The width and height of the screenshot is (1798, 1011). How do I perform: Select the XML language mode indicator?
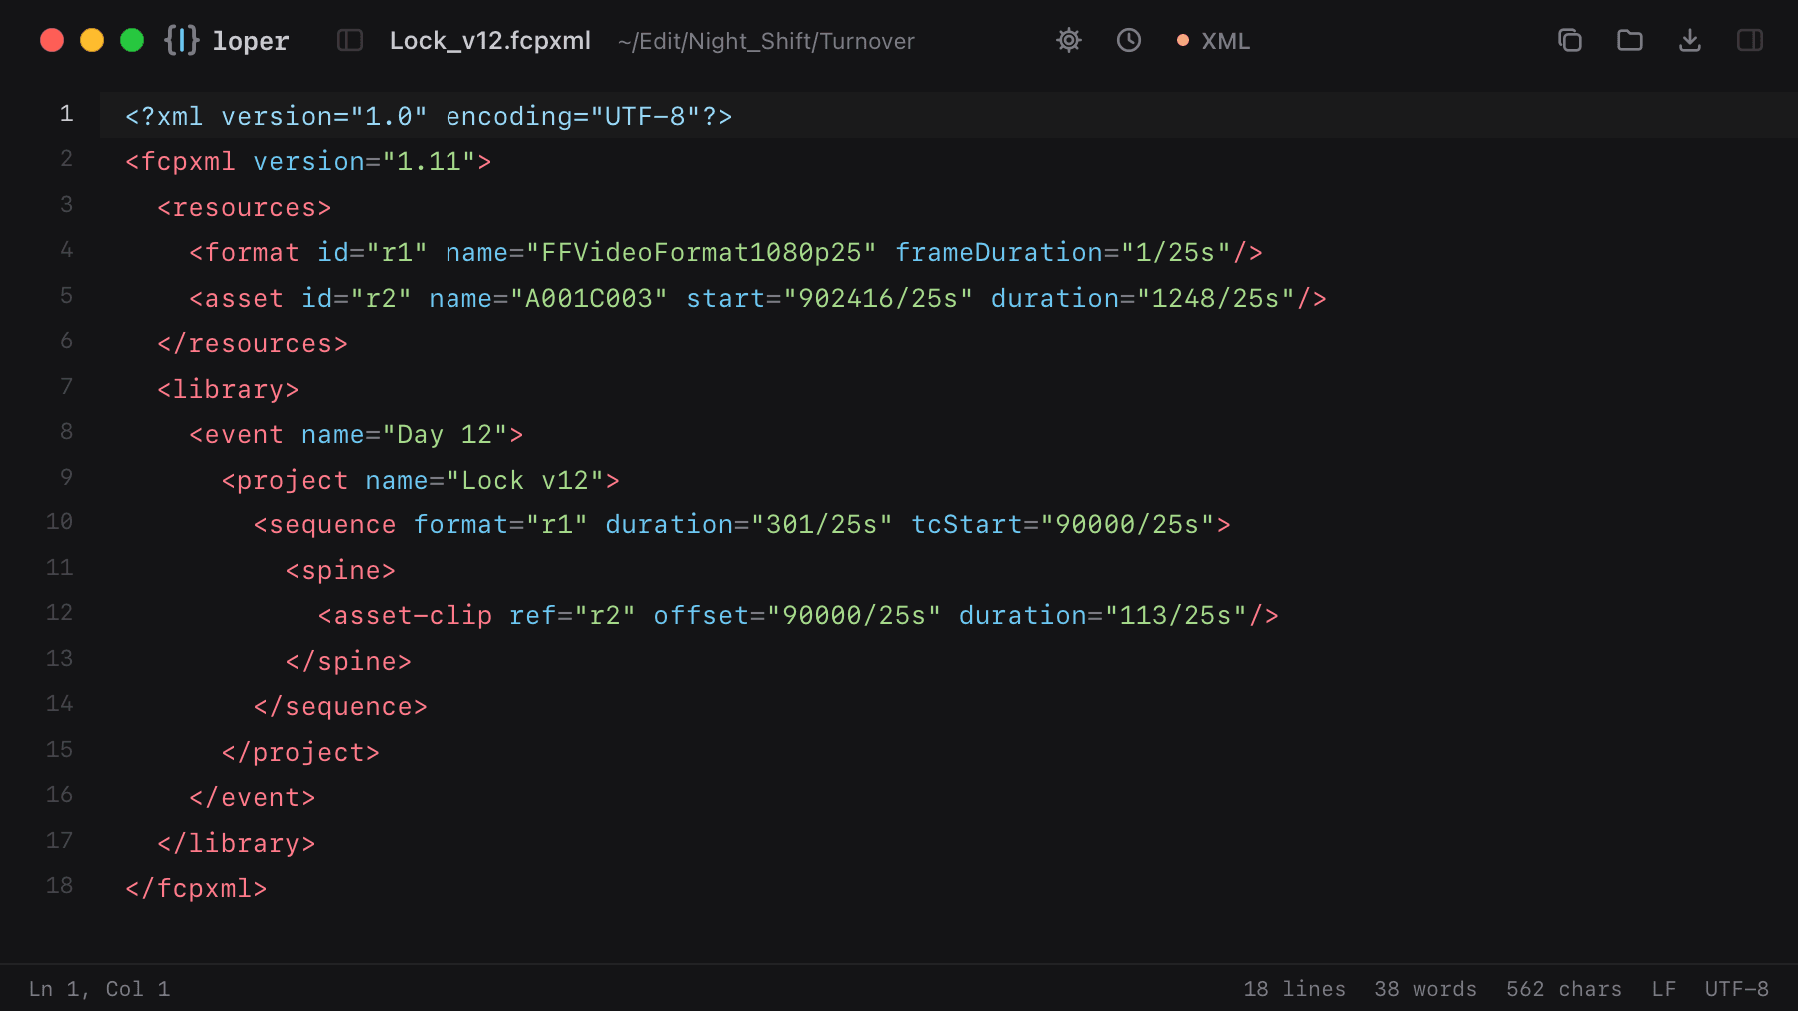(x=1213, y=41)
